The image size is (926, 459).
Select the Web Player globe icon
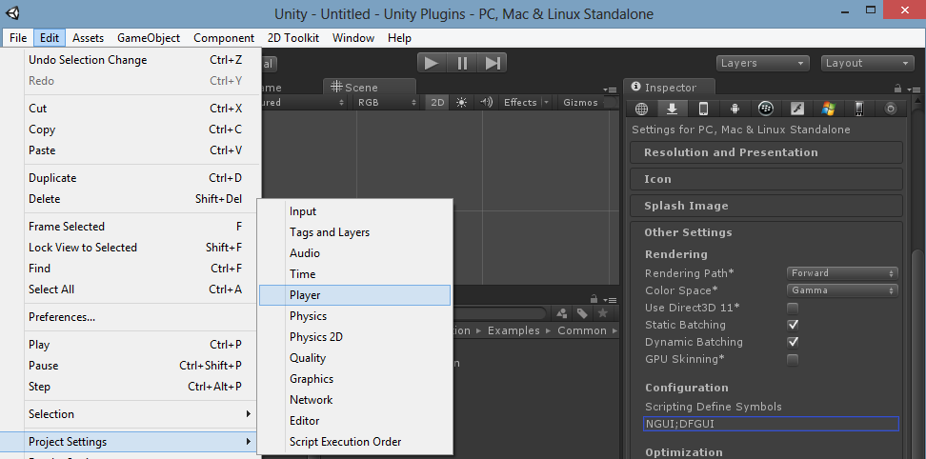pos(641,109)
